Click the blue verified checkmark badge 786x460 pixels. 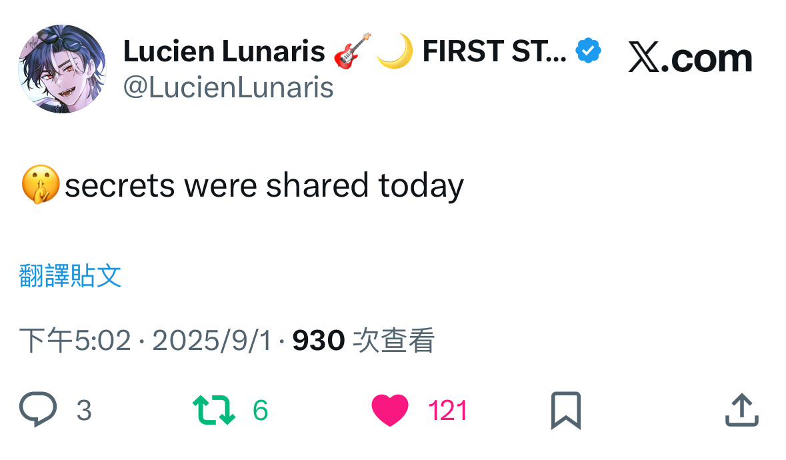589,51
